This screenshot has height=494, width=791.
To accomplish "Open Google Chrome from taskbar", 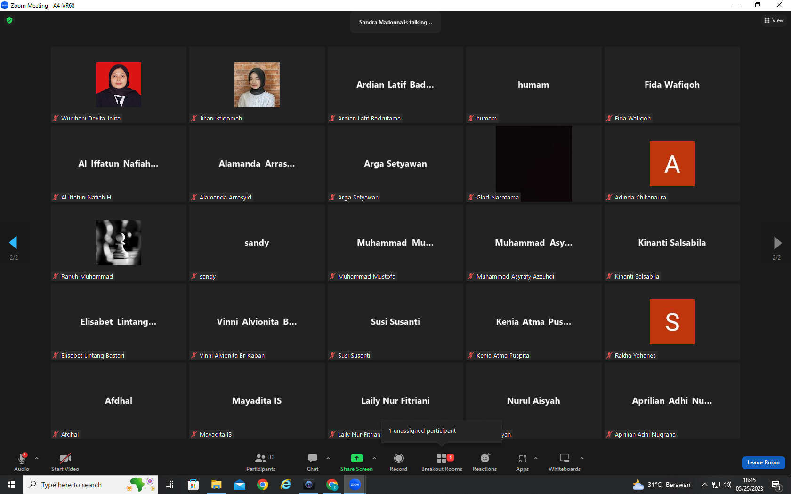I will coord(263,485).
